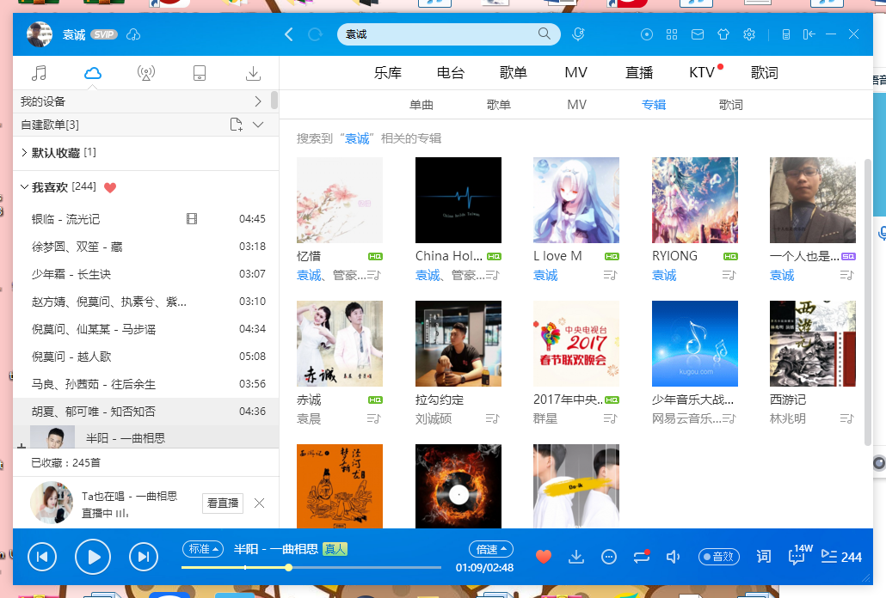Click artist link 袁诚 under L love M
Image resolution: width=886 pixels, height=598 pixels.
click(545, 275)
